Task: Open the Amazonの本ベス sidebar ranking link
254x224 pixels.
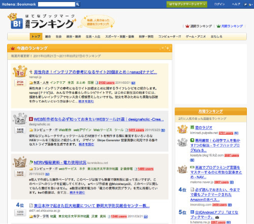Action: [215, 195]
